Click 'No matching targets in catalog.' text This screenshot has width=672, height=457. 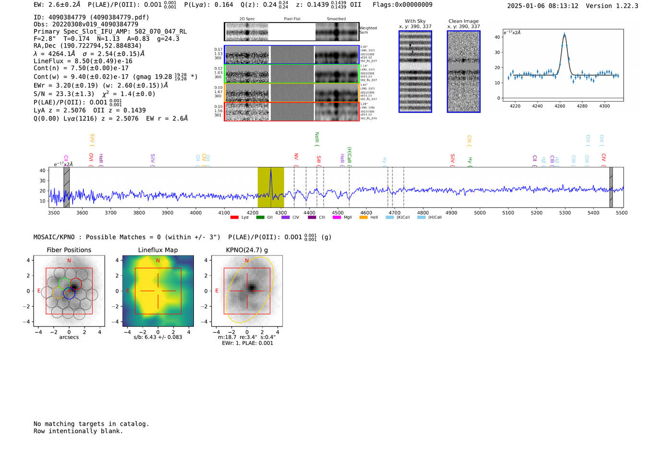[x=91, y=424]
